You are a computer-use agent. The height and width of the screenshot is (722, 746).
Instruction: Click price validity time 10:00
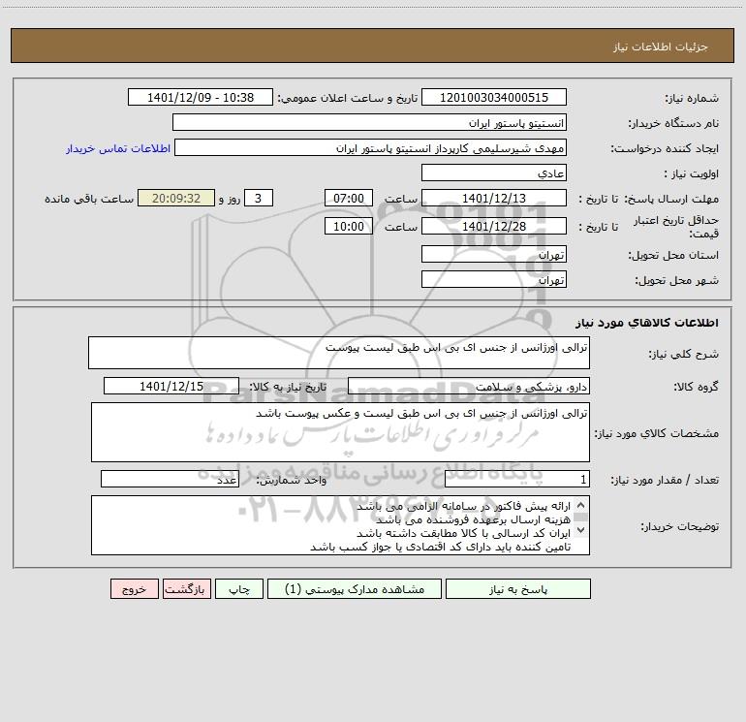pos(348,226)
